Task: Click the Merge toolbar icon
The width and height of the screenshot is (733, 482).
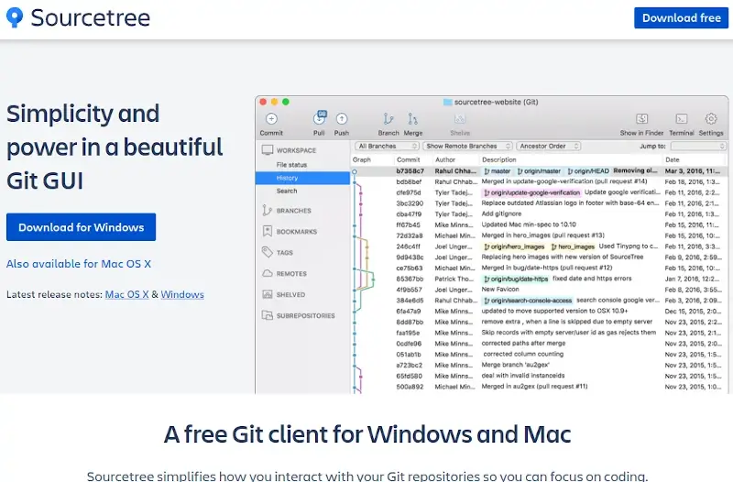Action: point(412,119)
